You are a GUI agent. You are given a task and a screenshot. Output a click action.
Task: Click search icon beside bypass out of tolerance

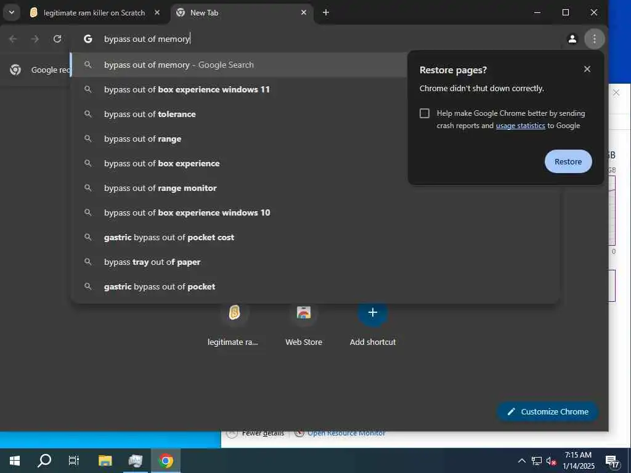88,114
